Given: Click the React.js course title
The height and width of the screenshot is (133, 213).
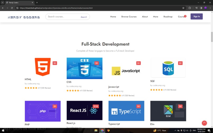Looking at the screenshot, I should [71, 123].
